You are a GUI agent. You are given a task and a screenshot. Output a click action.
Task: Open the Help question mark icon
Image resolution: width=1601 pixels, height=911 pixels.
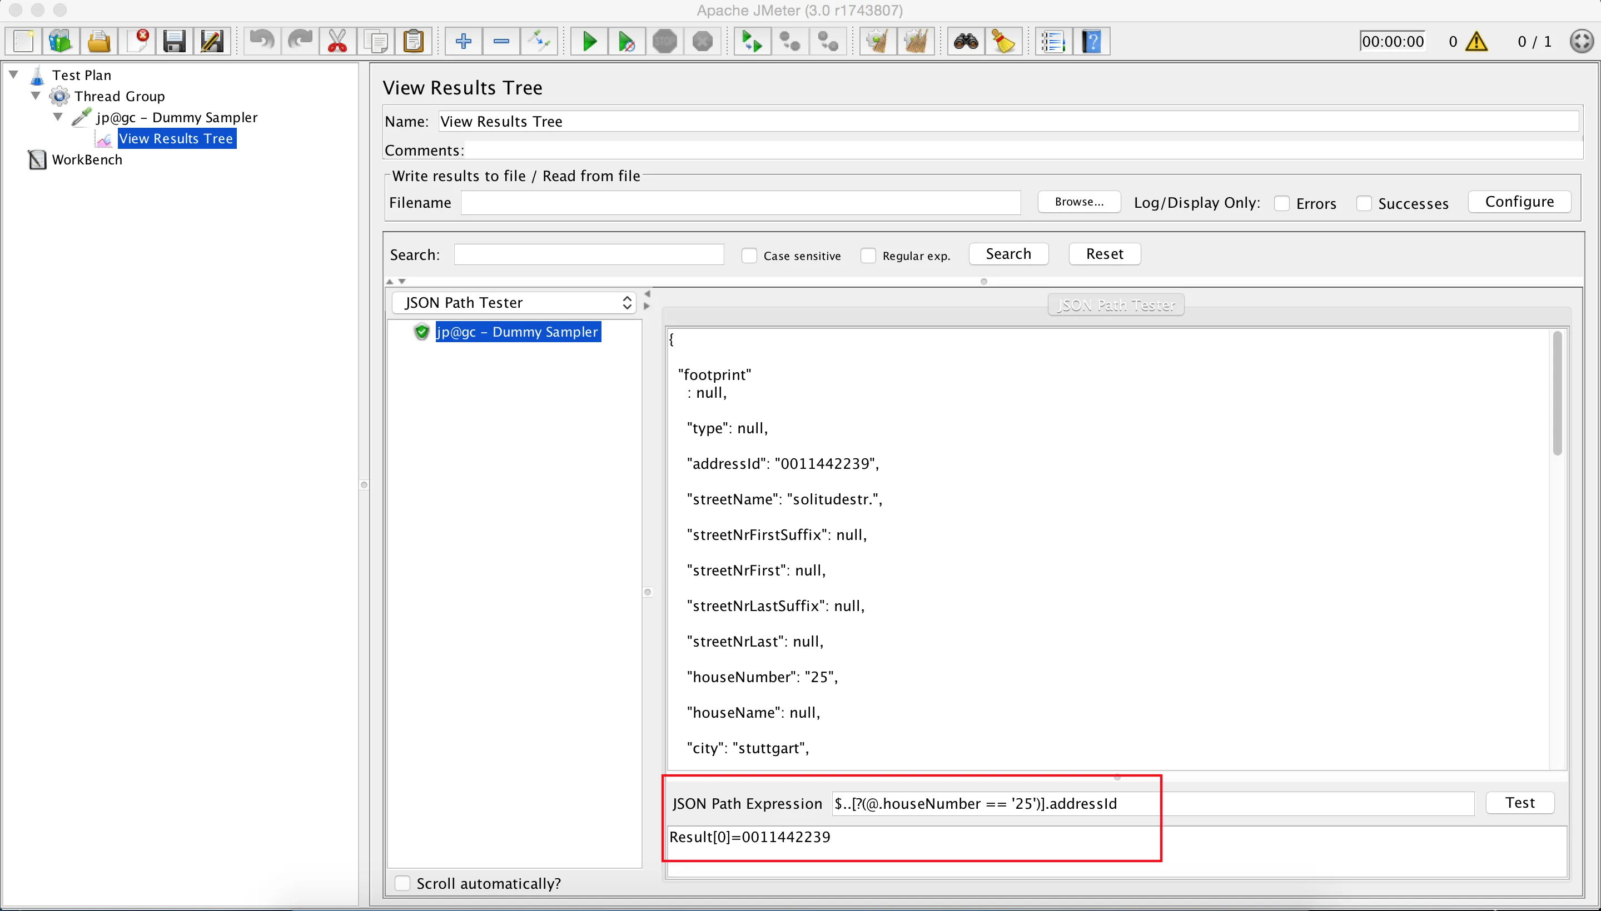[1091, 41]
